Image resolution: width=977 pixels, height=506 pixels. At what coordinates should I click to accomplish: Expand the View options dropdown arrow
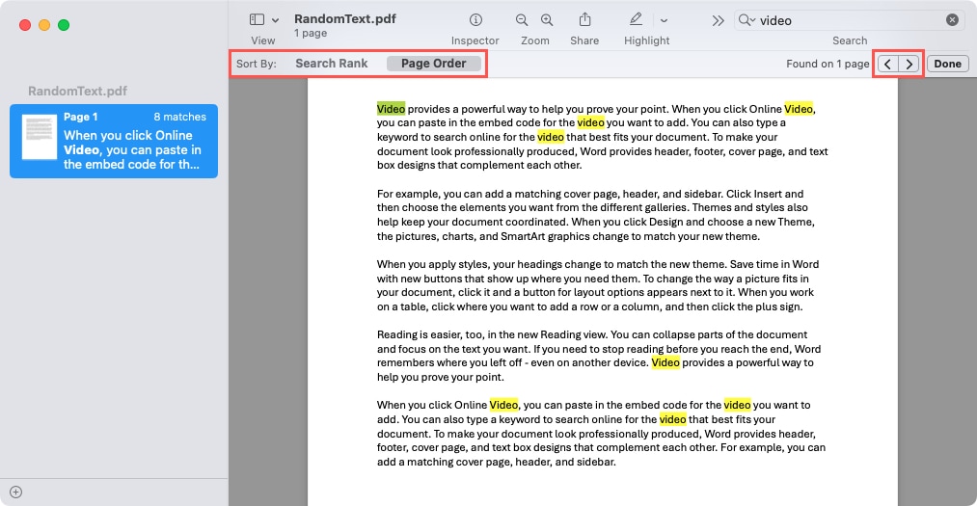click(276, 20)
